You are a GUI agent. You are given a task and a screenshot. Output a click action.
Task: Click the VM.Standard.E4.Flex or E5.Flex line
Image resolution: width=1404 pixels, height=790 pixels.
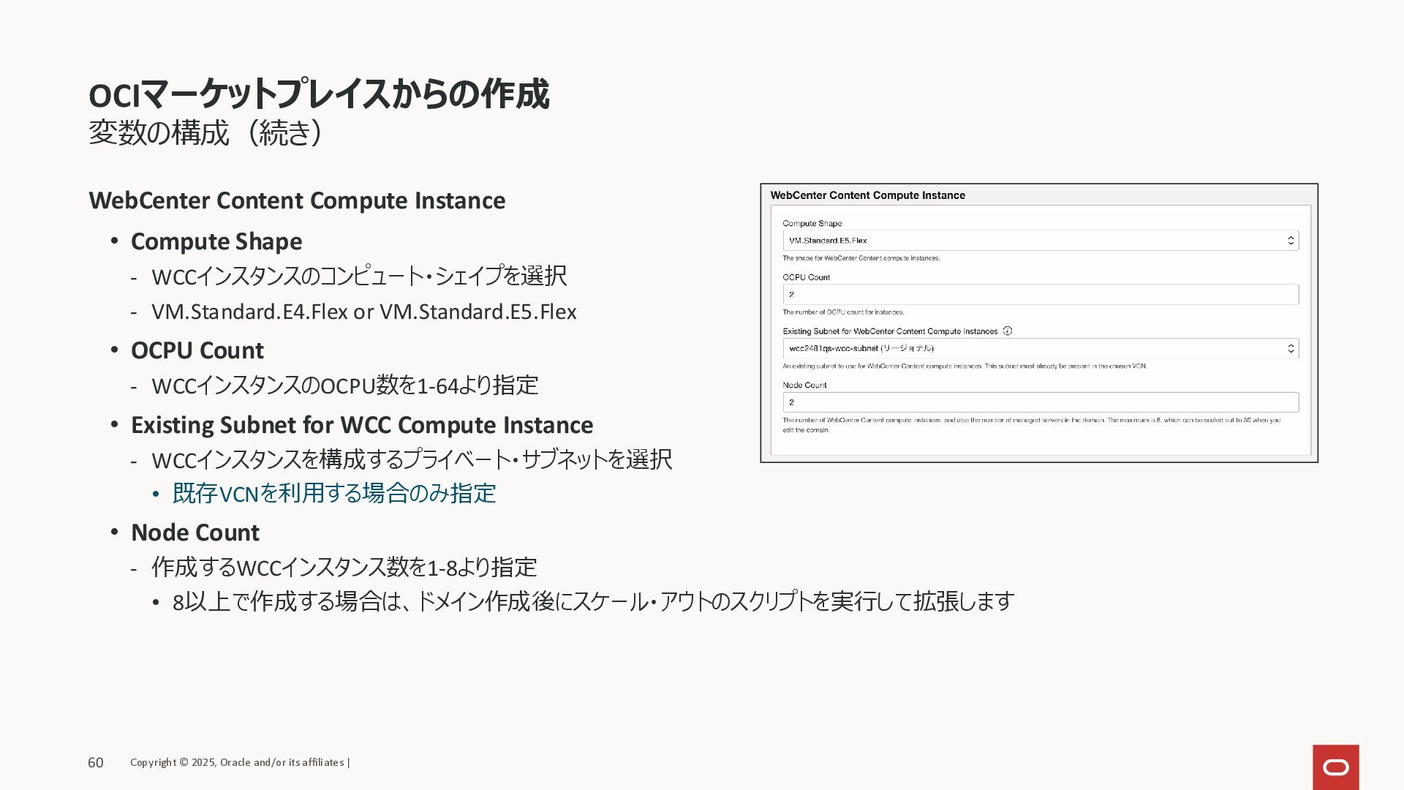(363, 312)
